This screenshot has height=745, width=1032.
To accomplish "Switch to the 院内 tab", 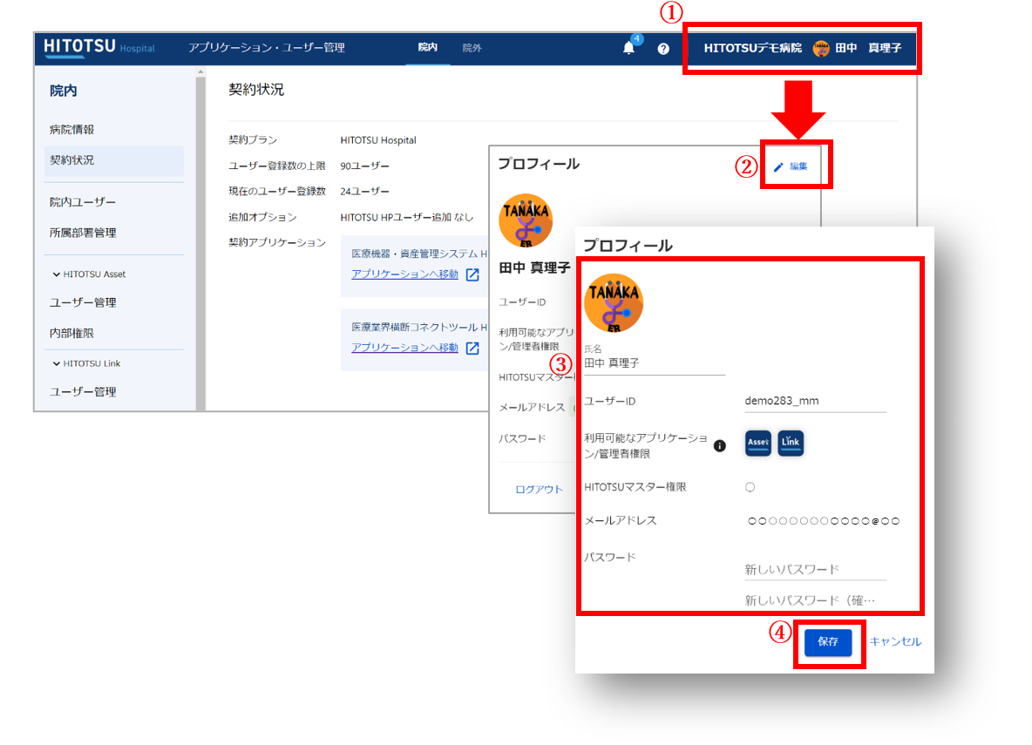I will pyautogui.click(x=427, y=48).
